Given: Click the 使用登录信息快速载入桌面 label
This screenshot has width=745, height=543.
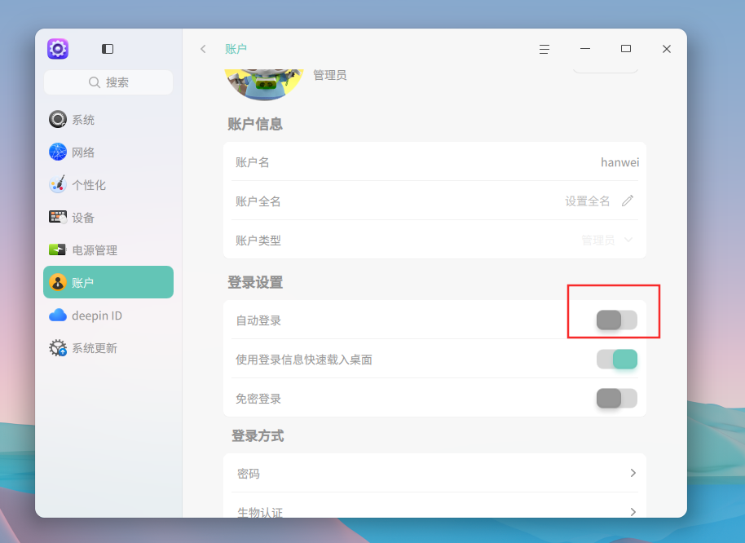Looking at the screenshot, I should 304,360.
